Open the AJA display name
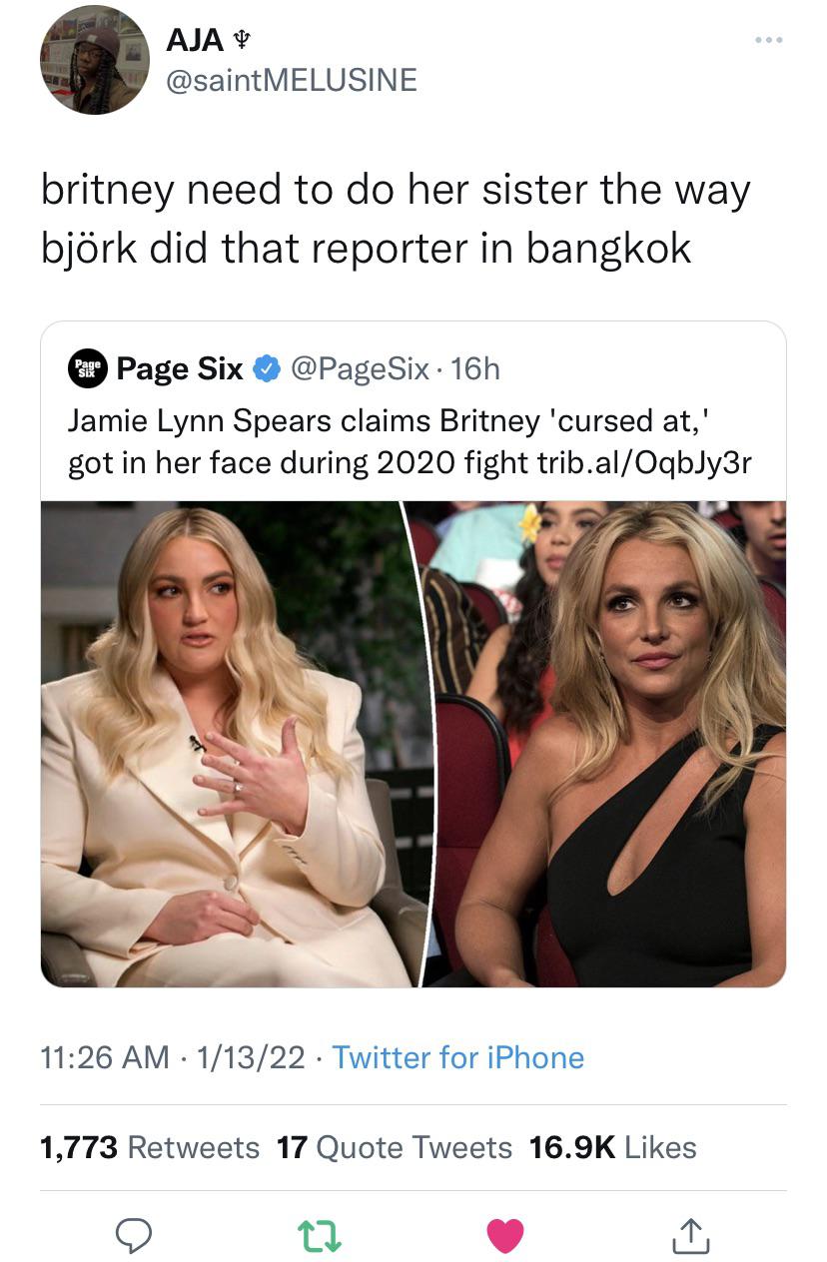Image resolution: width=827 pixels, height=1262 pixels. pyautogui.click(x=195, y=39)
